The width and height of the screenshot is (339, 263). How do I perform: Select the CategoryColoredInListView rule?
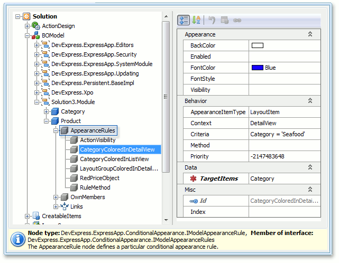pos(114,159)
